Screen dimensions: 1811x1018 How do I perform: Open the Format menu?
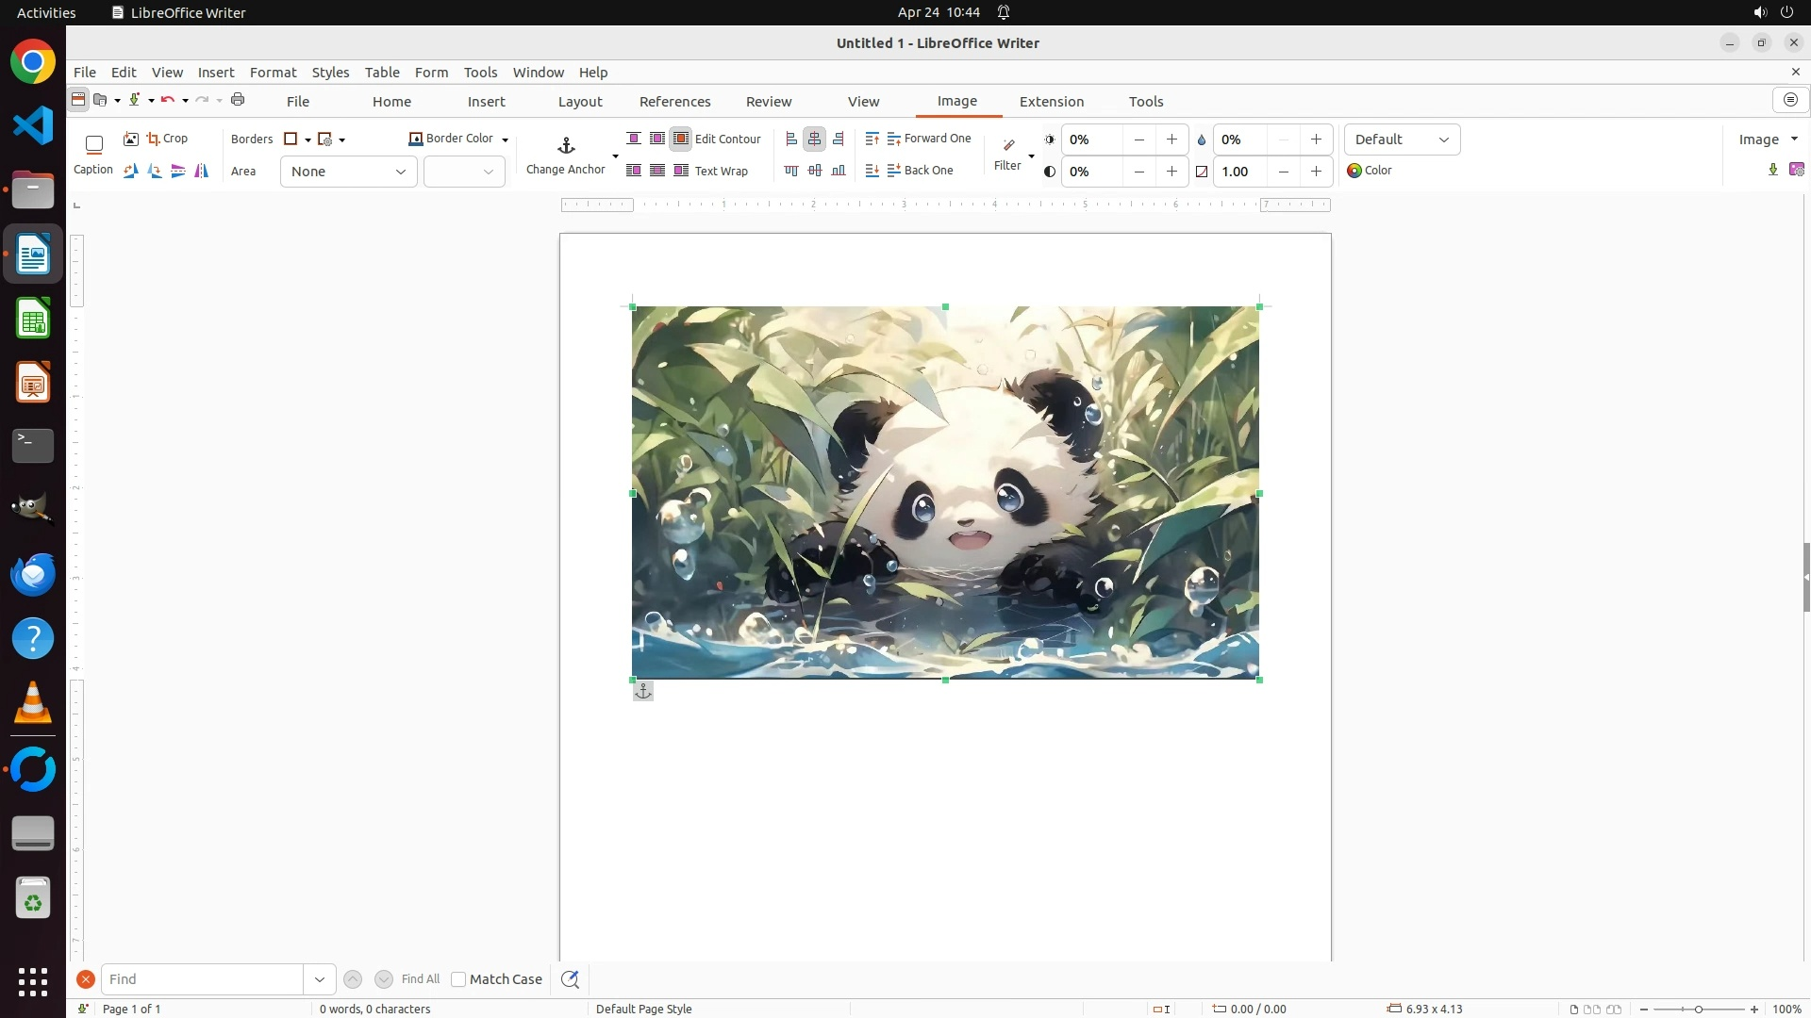click(x=273, y=73)
